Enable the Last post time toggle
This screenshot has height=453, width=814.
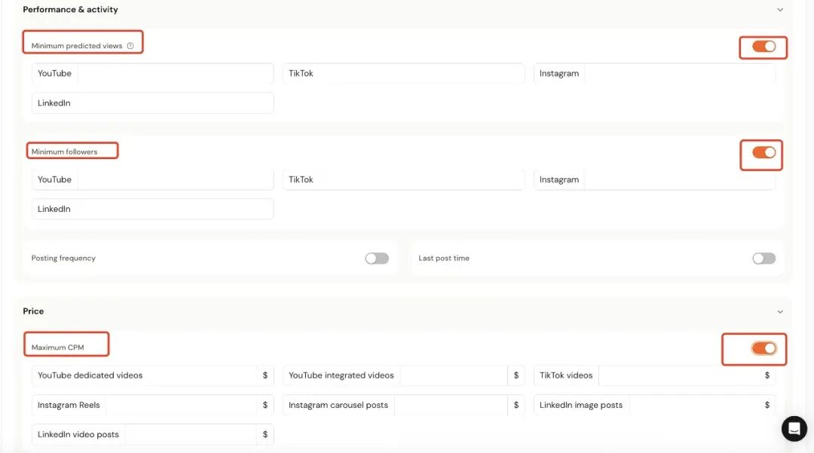pos(764,259)
